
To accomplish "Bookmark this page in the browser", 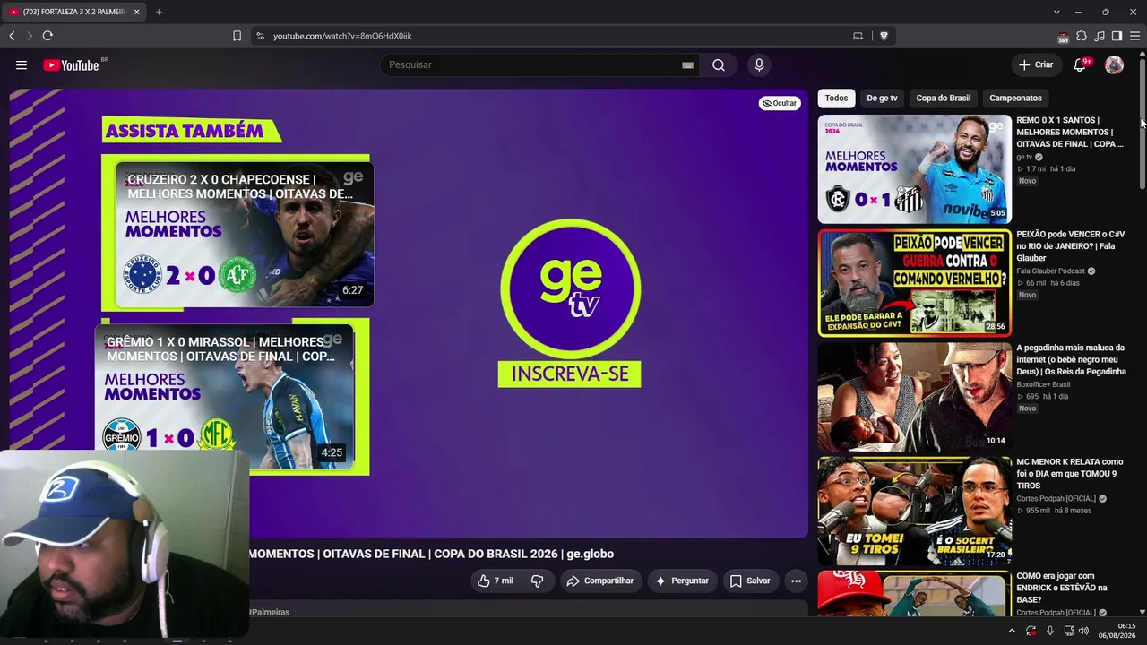I will pyautogui.click(x=237, y=36).
